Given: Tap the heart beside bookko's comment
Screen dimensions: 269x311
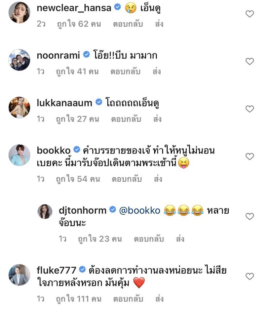Looking at the screenshot, I should (x=249, y=157).
